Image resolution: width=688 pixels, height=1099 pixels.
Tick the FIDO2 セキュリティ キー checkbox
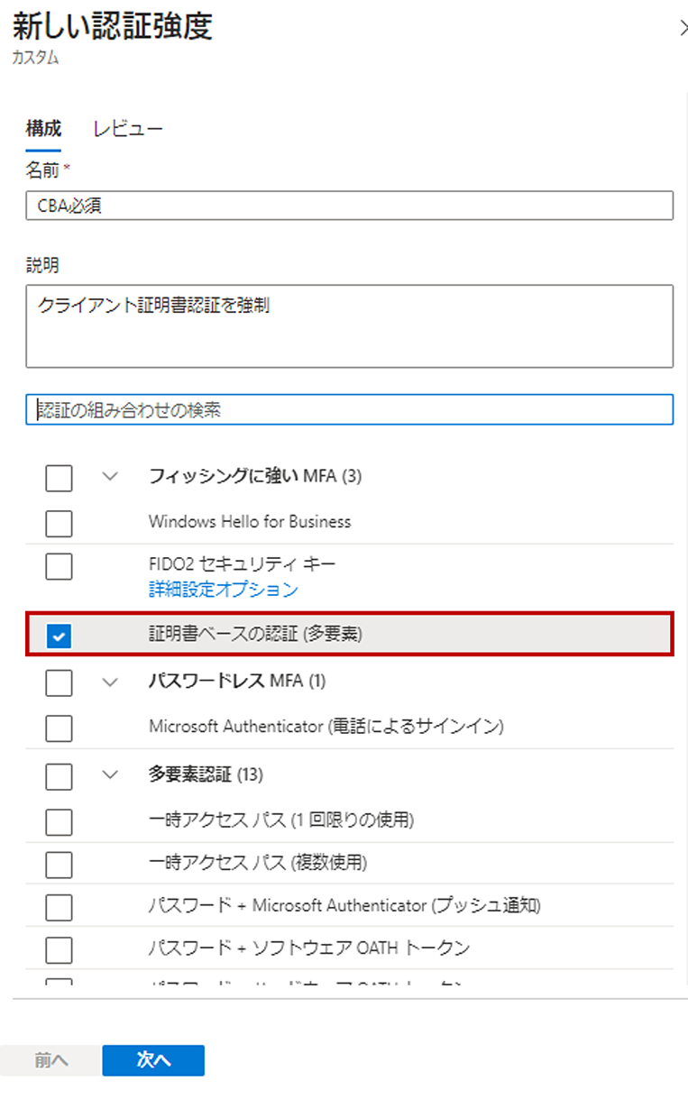click(x=59, y=567)
